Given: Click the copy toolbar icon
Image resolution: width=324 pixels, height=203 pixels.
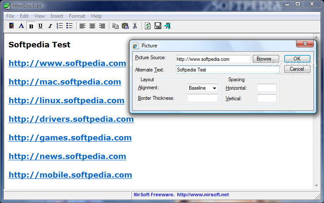Looking at the screenshot, I should (x=115, y=26).
